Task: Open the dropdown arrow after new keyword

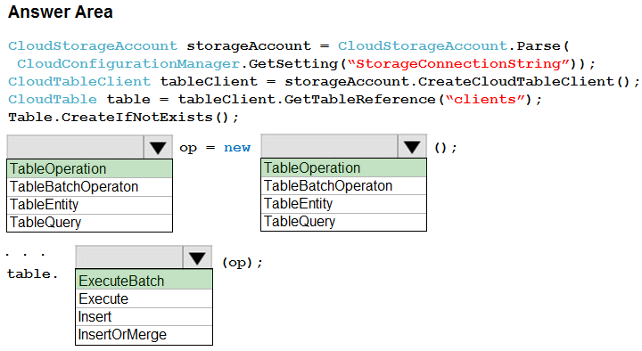Action: (x=412, y=146)
